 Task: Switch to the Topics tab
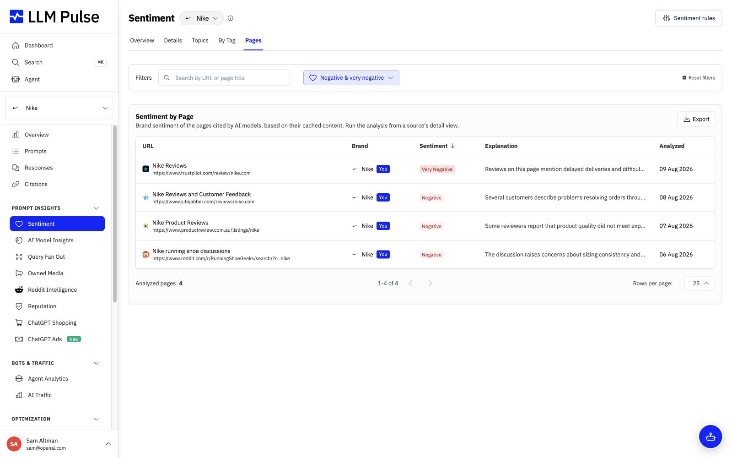point(200,40)
